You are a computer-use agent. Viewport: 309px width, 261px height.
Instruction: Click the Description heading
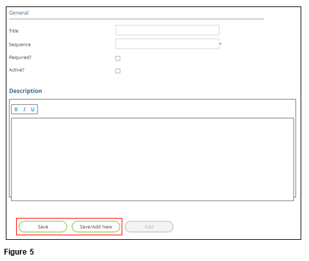[x=26, y=91]
